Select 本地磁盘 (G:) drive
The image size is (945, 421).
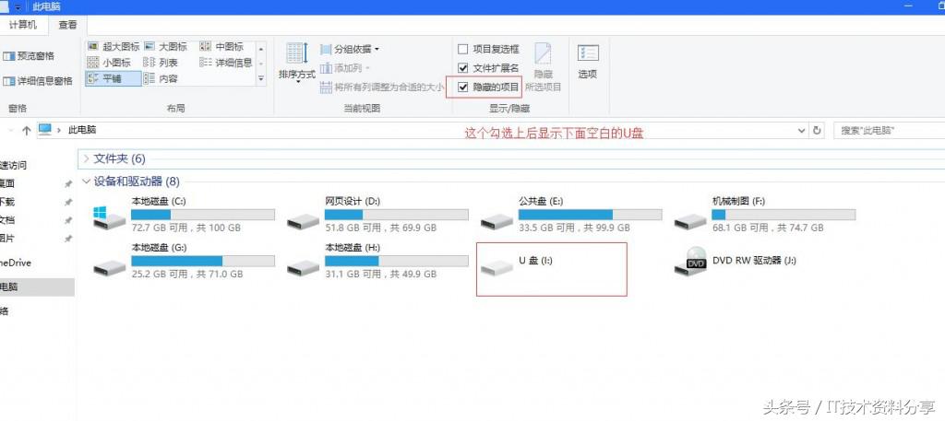[184, 261]
